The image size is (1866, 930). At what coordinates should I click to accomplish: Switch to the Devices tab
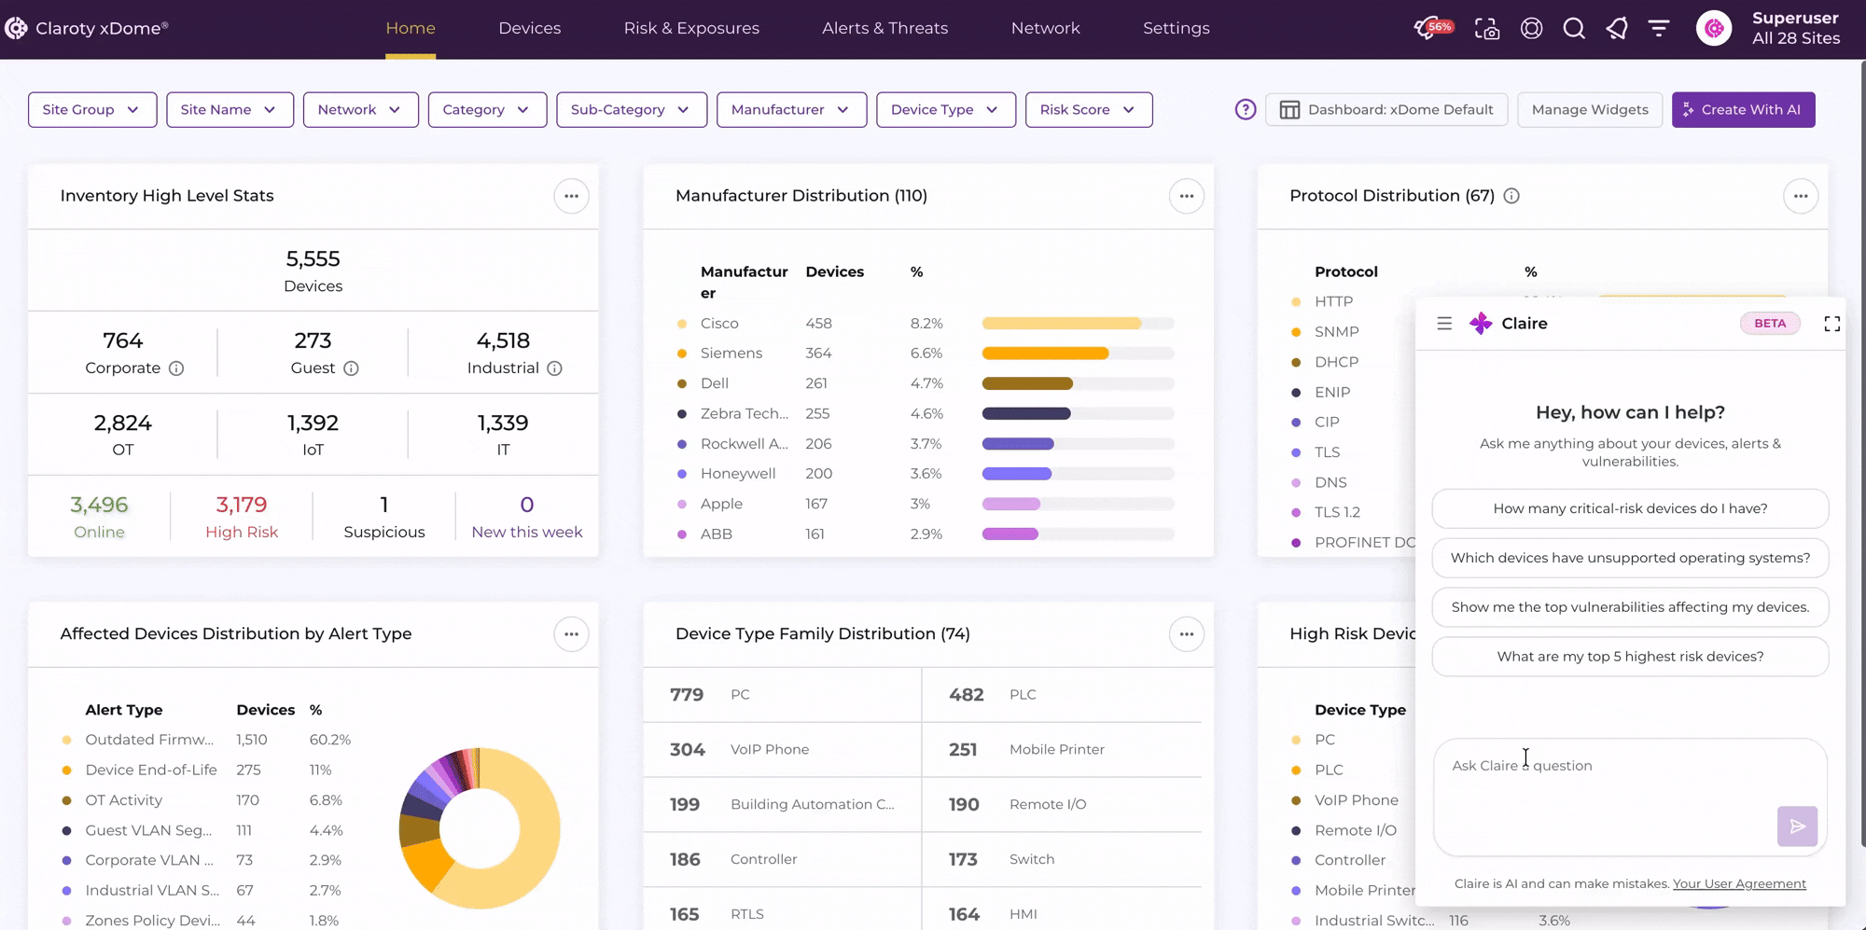[530, 29]
